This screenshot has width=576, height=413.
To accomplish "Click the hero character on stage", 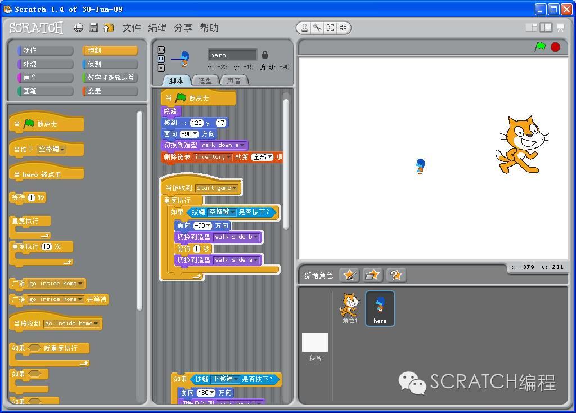I will click(420, 166).
